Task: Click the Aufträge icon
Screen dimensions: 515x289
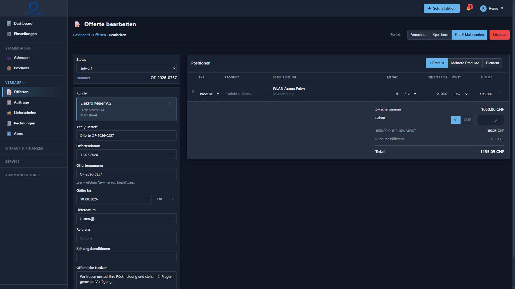Action: pos(9,102)
